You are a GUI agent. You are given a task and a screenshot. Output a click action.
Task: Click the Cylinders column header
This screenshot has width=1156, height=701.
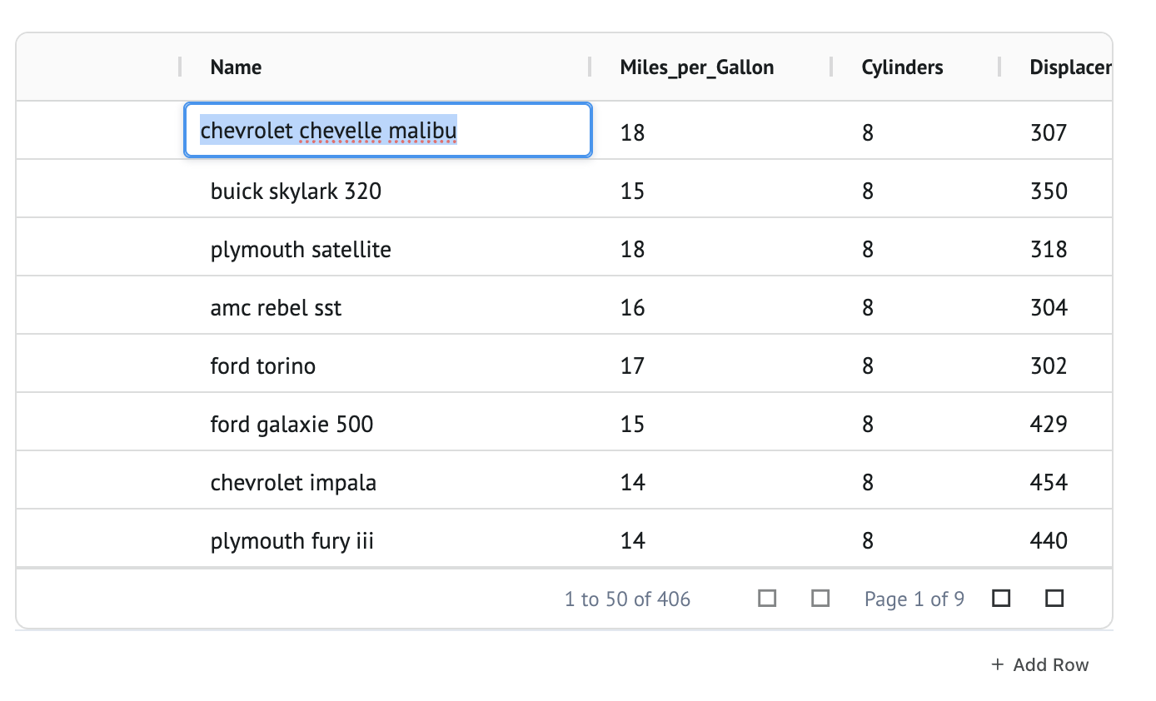[x=902, y=67]
